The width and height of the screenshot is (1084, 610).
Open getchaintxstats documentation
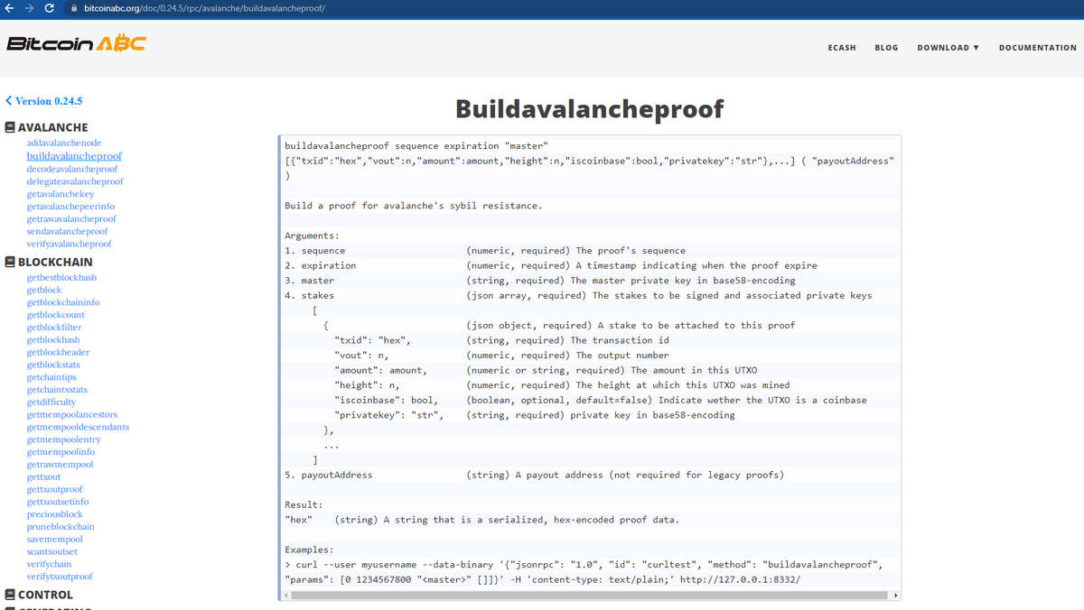point(57,390)
